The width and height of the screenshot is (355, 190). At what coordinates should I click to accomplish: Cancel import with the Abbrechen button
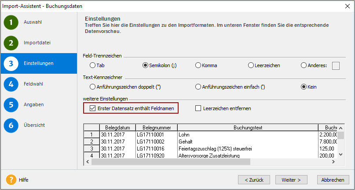333,180
